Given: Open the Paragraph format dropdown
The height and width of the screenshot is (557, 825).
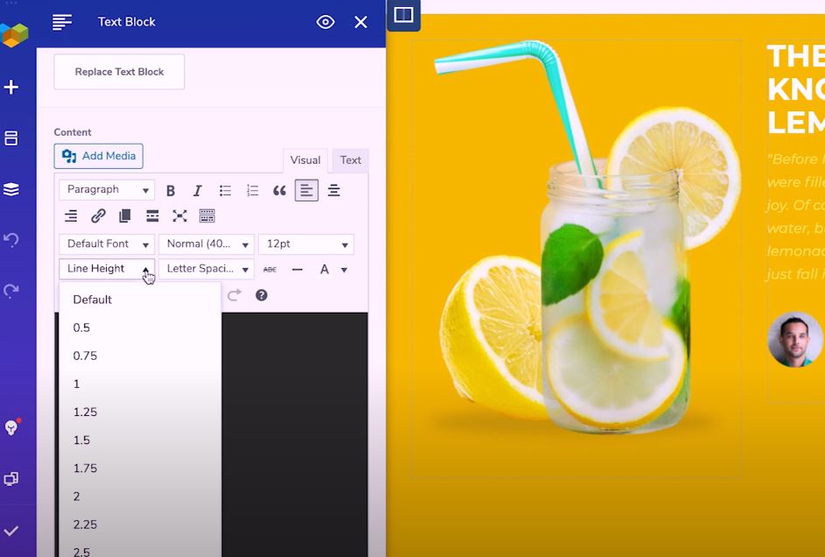Looking at the screenshot, I should point(107,189).
